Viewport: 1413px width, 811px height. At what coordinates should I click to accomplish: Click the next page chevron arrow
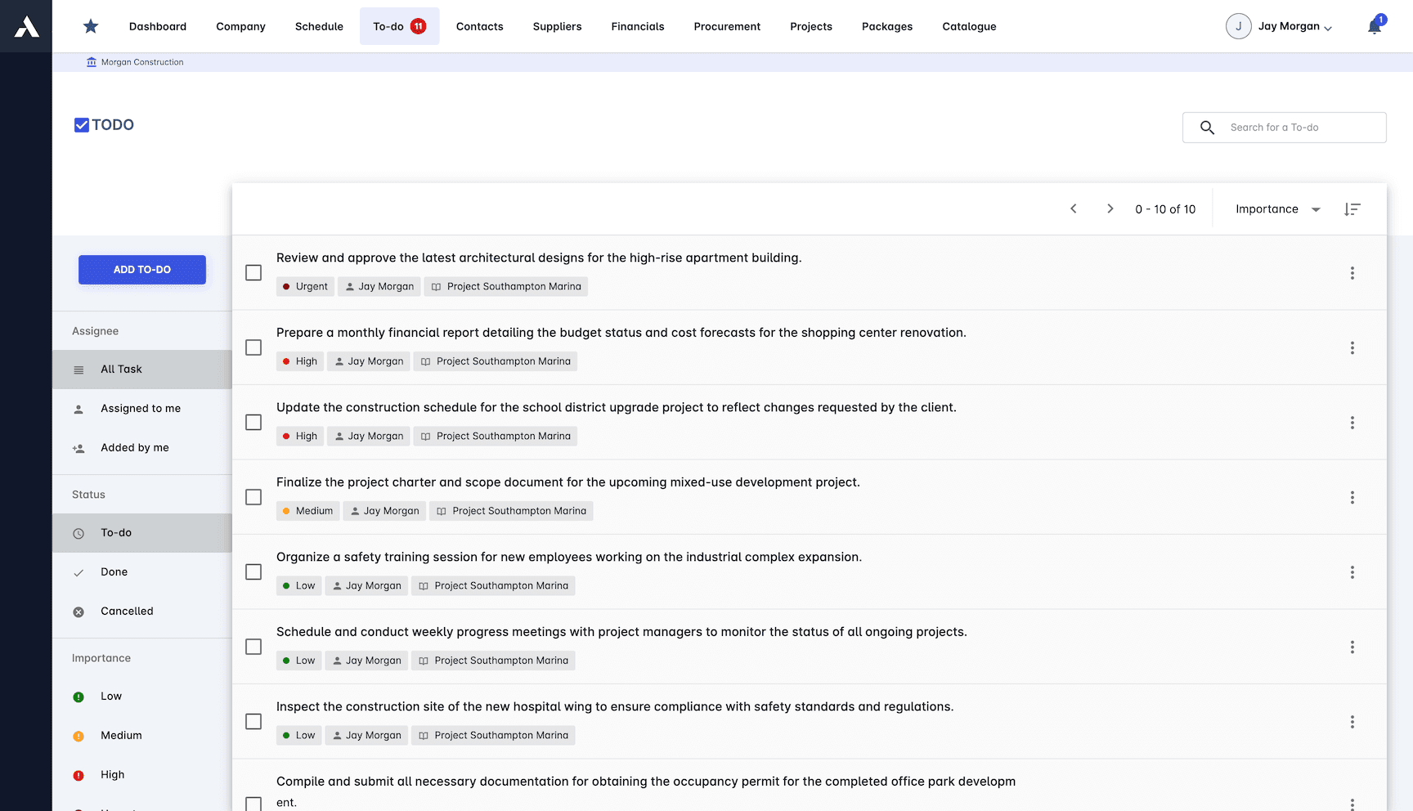click(1110, 208)
